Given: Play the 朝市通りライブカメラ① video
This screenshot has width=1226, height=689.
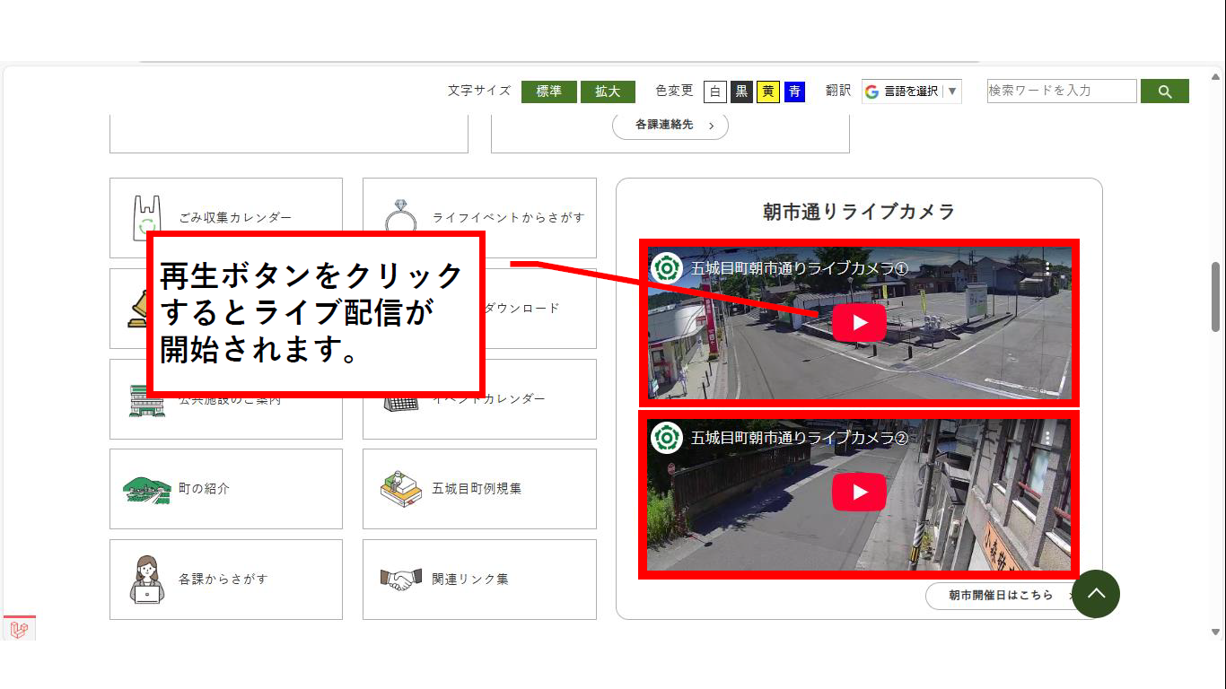Looking at the screenshot, I should pos(859,323).
